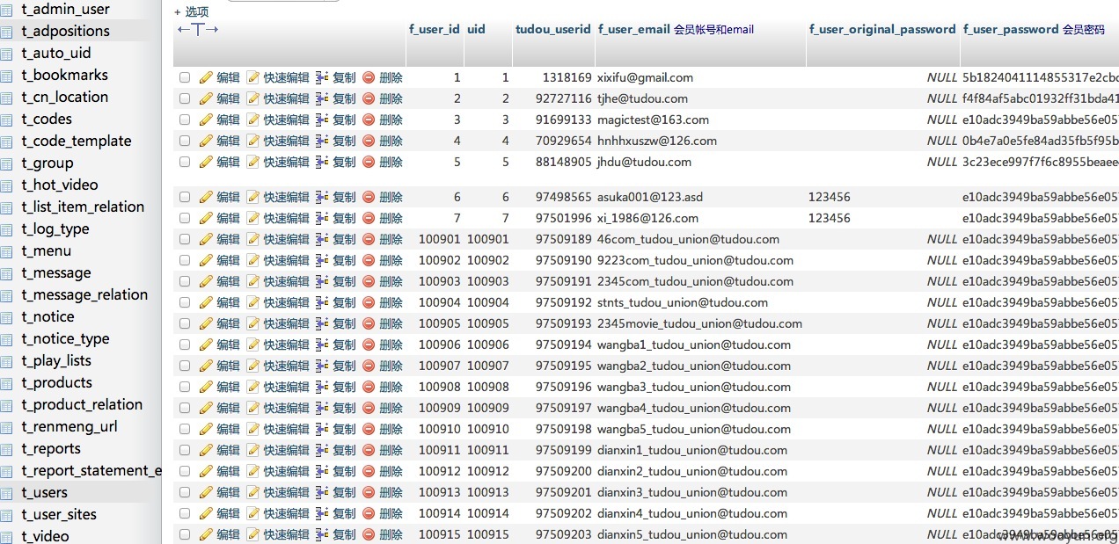Sort by the f_user_id column header
The image size is (1119, 544).
click(x=434, y=29)
